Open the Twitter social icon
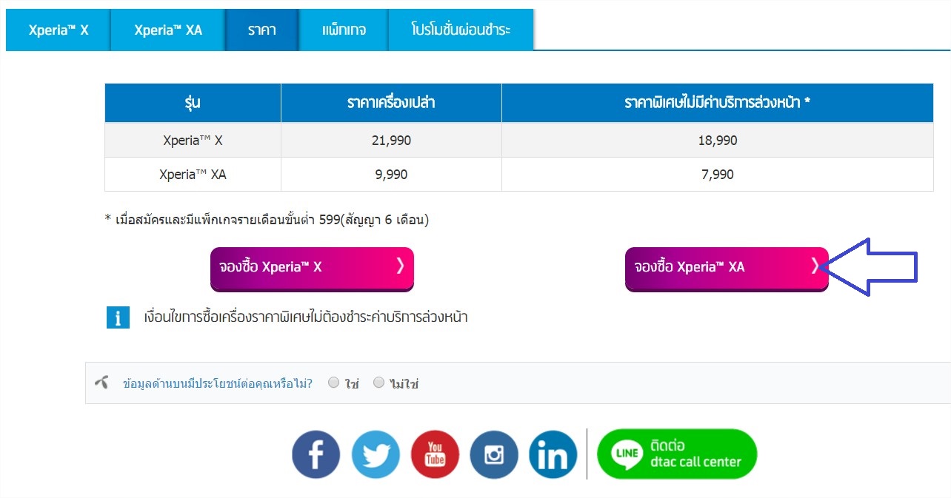 pos(376,454)
